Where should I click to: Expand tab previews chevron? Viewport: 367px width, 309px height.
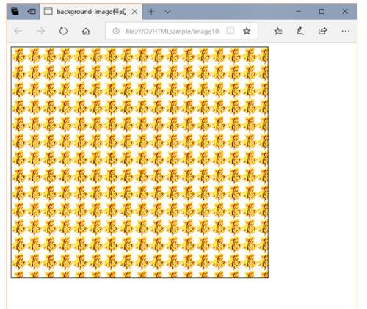coord(167,12)
